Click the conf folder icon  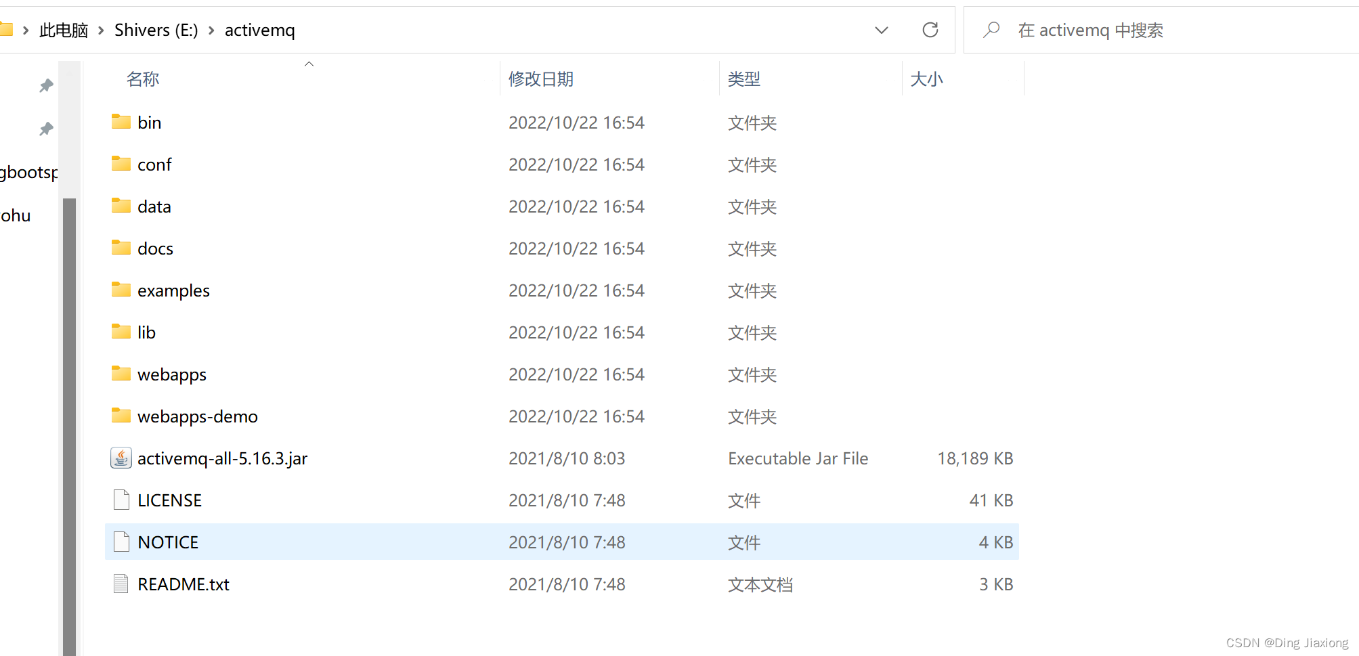pos(121,164)
